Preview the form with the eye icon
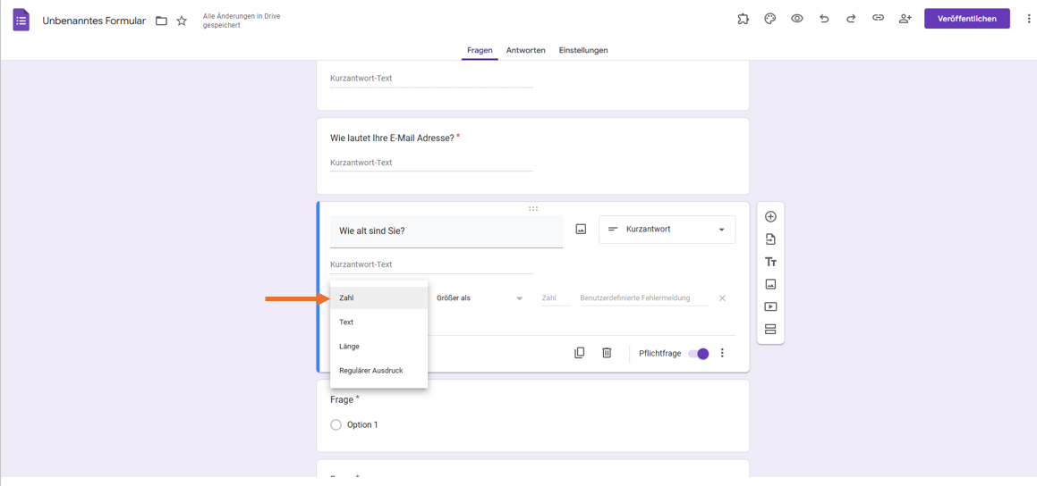Image resolution: width=1037 pixels, height=486 pixels. tap(796, 19)
